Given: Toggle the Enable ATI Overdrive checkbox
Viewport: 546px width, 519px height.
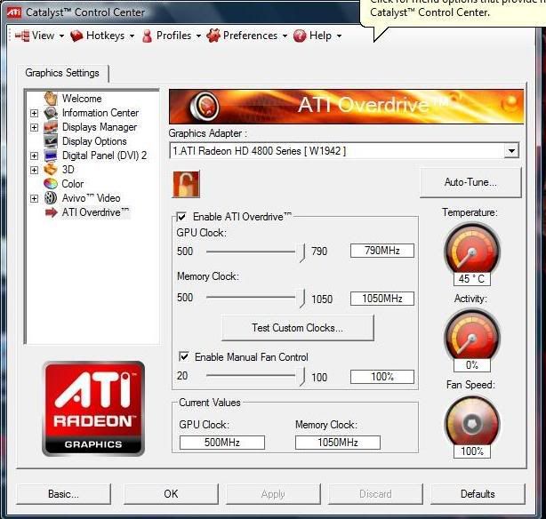Looking at the screenshot, I should (181, 217).
